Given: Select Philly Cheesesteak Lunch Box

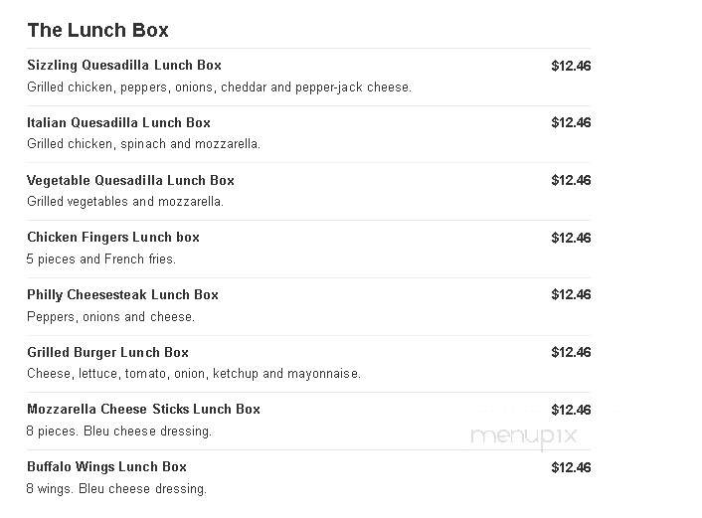Looking at the screenshot, I should coord(122,295).
